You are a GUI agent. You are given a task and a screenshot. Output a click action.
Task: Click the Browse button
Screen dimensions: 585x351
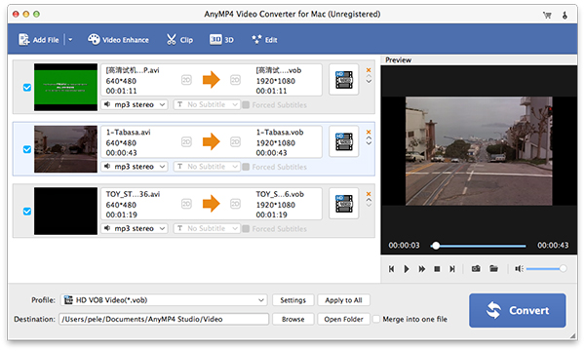[292, 319]
